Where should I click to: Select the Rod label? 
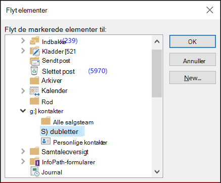point(47,102)
